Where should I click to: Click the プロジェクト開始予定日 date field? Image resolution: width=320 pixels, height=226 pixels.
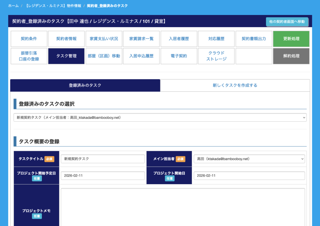(103, 176)
